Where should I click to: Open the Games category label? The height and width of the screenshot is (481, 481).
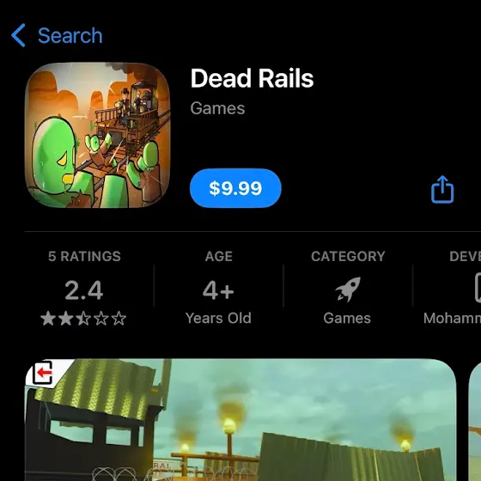click(x=347, y=318)
